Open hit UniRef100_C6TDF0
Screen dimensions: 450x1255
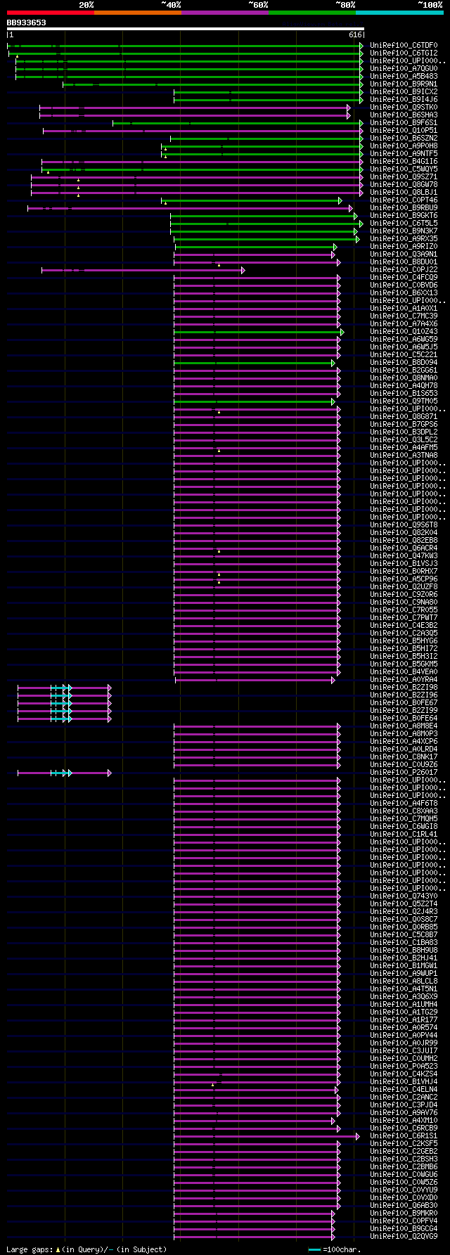pyautogui.click(x=404, y=46)
